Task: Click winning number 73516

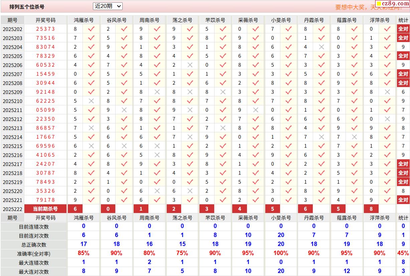Action: (45, 38)
